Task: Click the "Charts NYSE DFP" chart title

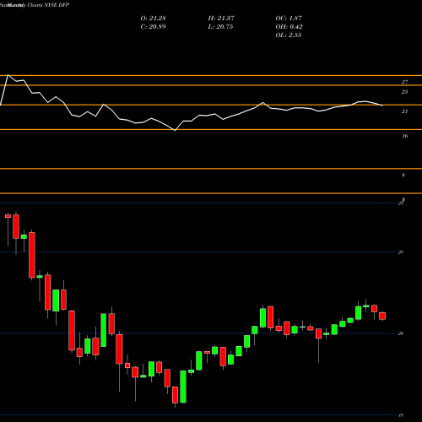Action: pyautogui.click(x=48, y=5)
